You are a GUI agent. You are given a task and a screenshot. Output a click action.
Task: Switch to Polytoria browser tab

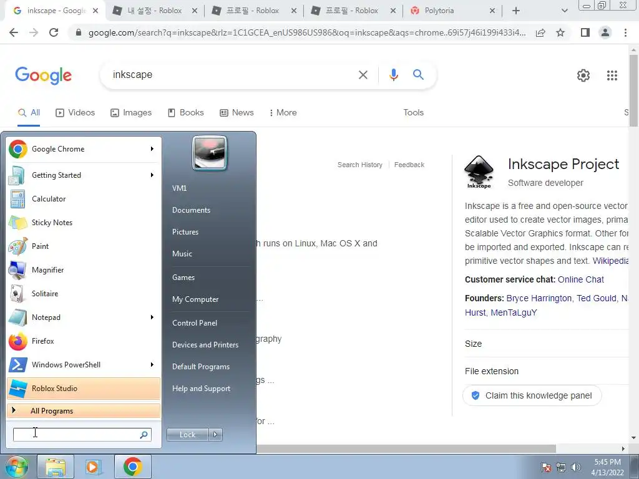(452, 11)
